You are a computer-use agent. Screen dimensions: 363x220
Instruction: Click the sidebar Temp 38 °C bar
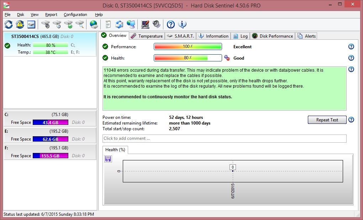51,52
